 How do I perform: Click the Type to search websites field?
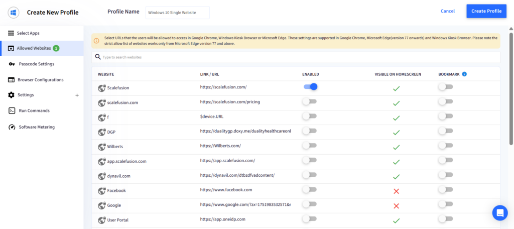click(296, 57)
